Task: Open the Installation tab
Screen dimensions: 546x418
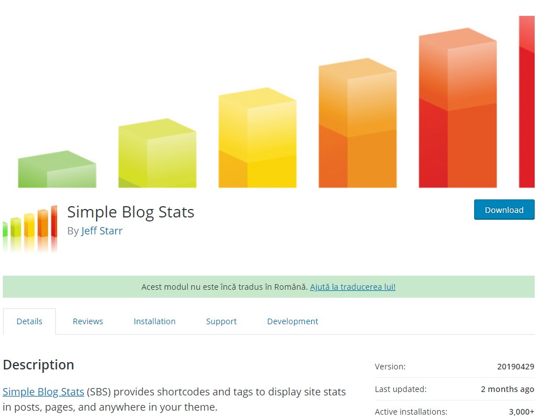Action: (154, 321)
